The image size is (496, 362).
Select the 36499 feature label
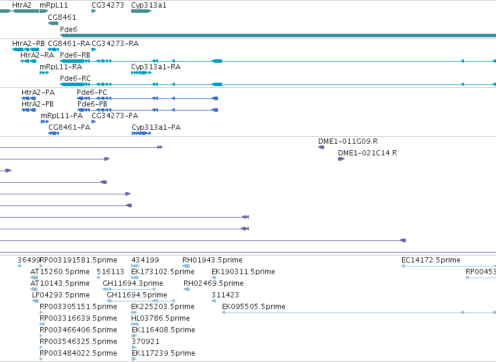pos(29,260)
